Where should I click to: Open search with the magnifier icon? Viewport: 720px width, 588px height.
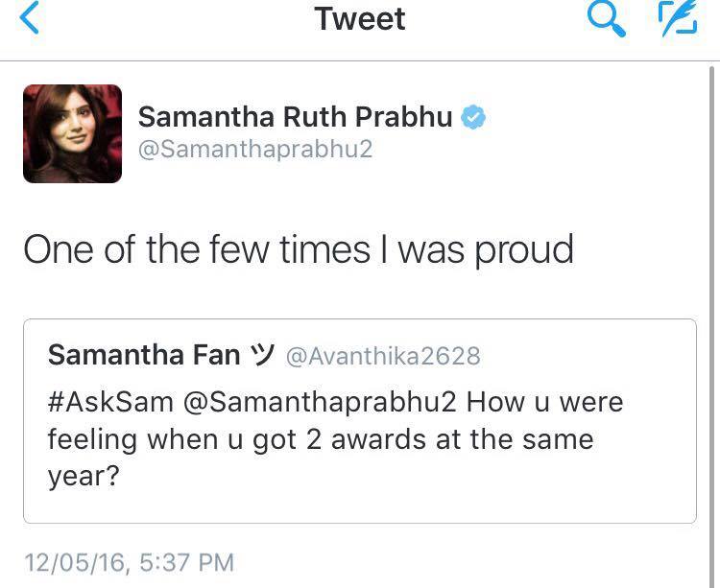(605, 19)
